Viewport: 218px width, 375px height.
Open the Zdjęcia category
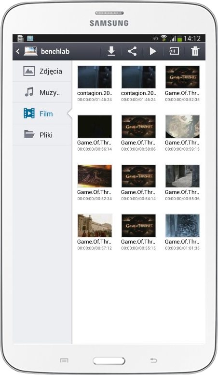tap(42, 71)
